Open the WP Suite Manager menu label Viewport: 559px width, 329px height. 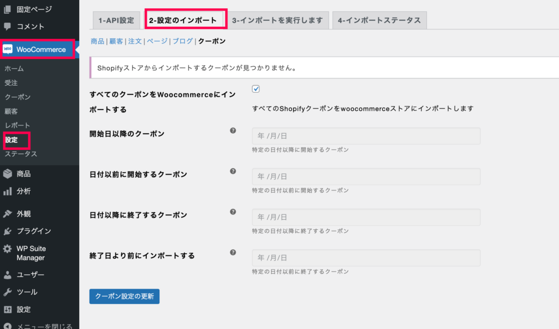31,253
